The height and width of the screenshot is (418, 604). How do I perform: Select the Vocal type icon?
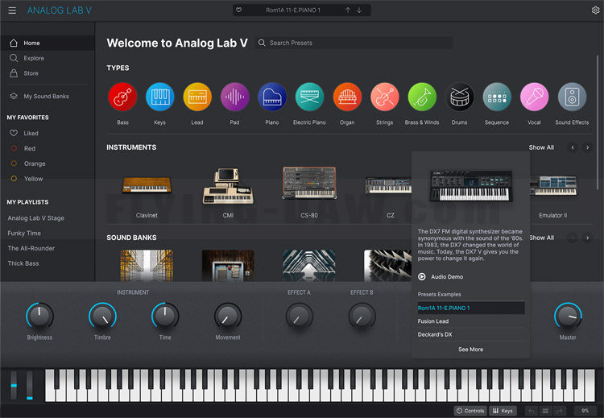[x=534, y=97]
